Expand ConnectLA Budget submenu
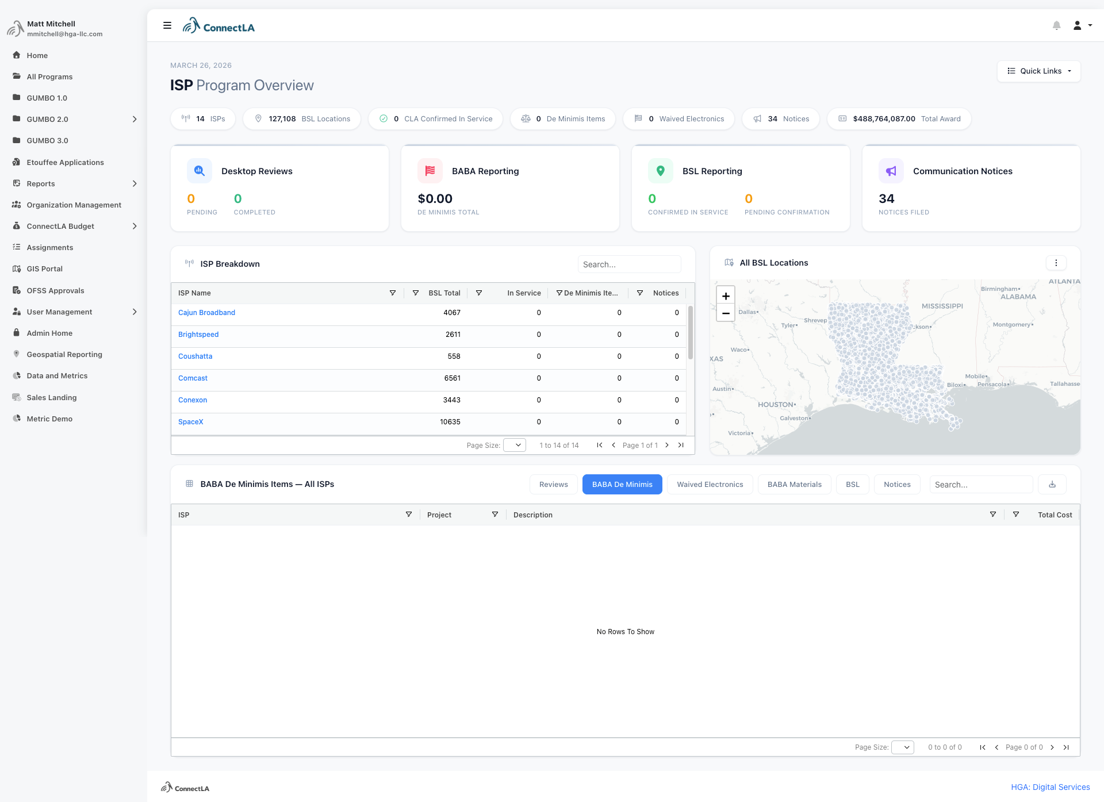 pos(135,227)
